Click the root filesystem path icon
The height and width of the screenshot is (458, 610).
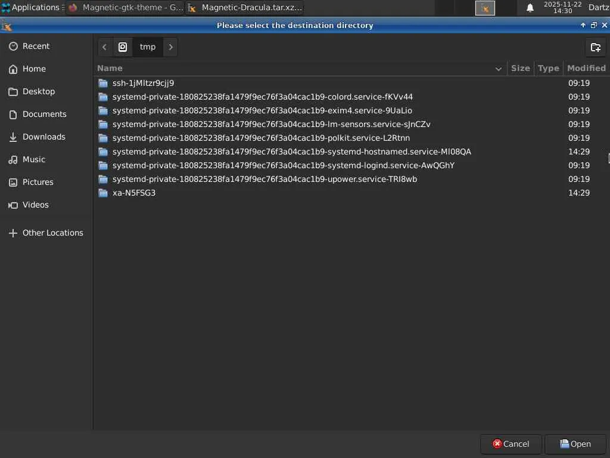123,47
